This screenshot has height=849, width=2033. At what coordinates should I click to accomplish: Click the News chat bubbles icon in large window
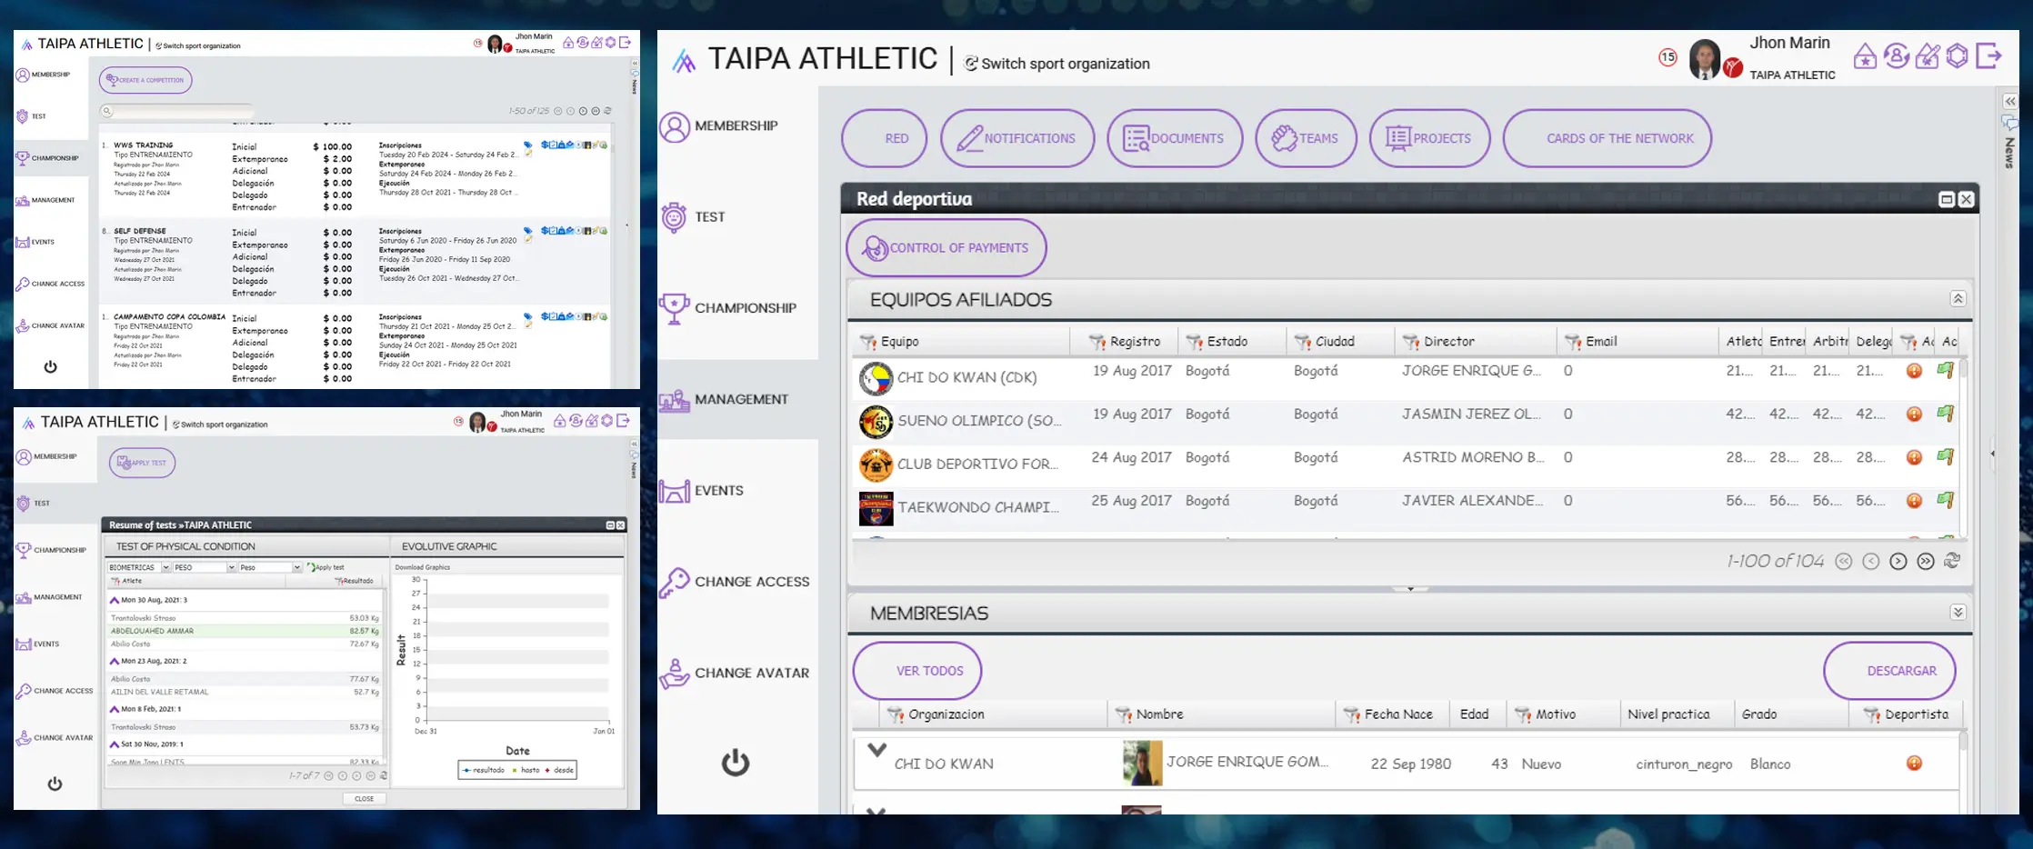tap(2010, 122)
